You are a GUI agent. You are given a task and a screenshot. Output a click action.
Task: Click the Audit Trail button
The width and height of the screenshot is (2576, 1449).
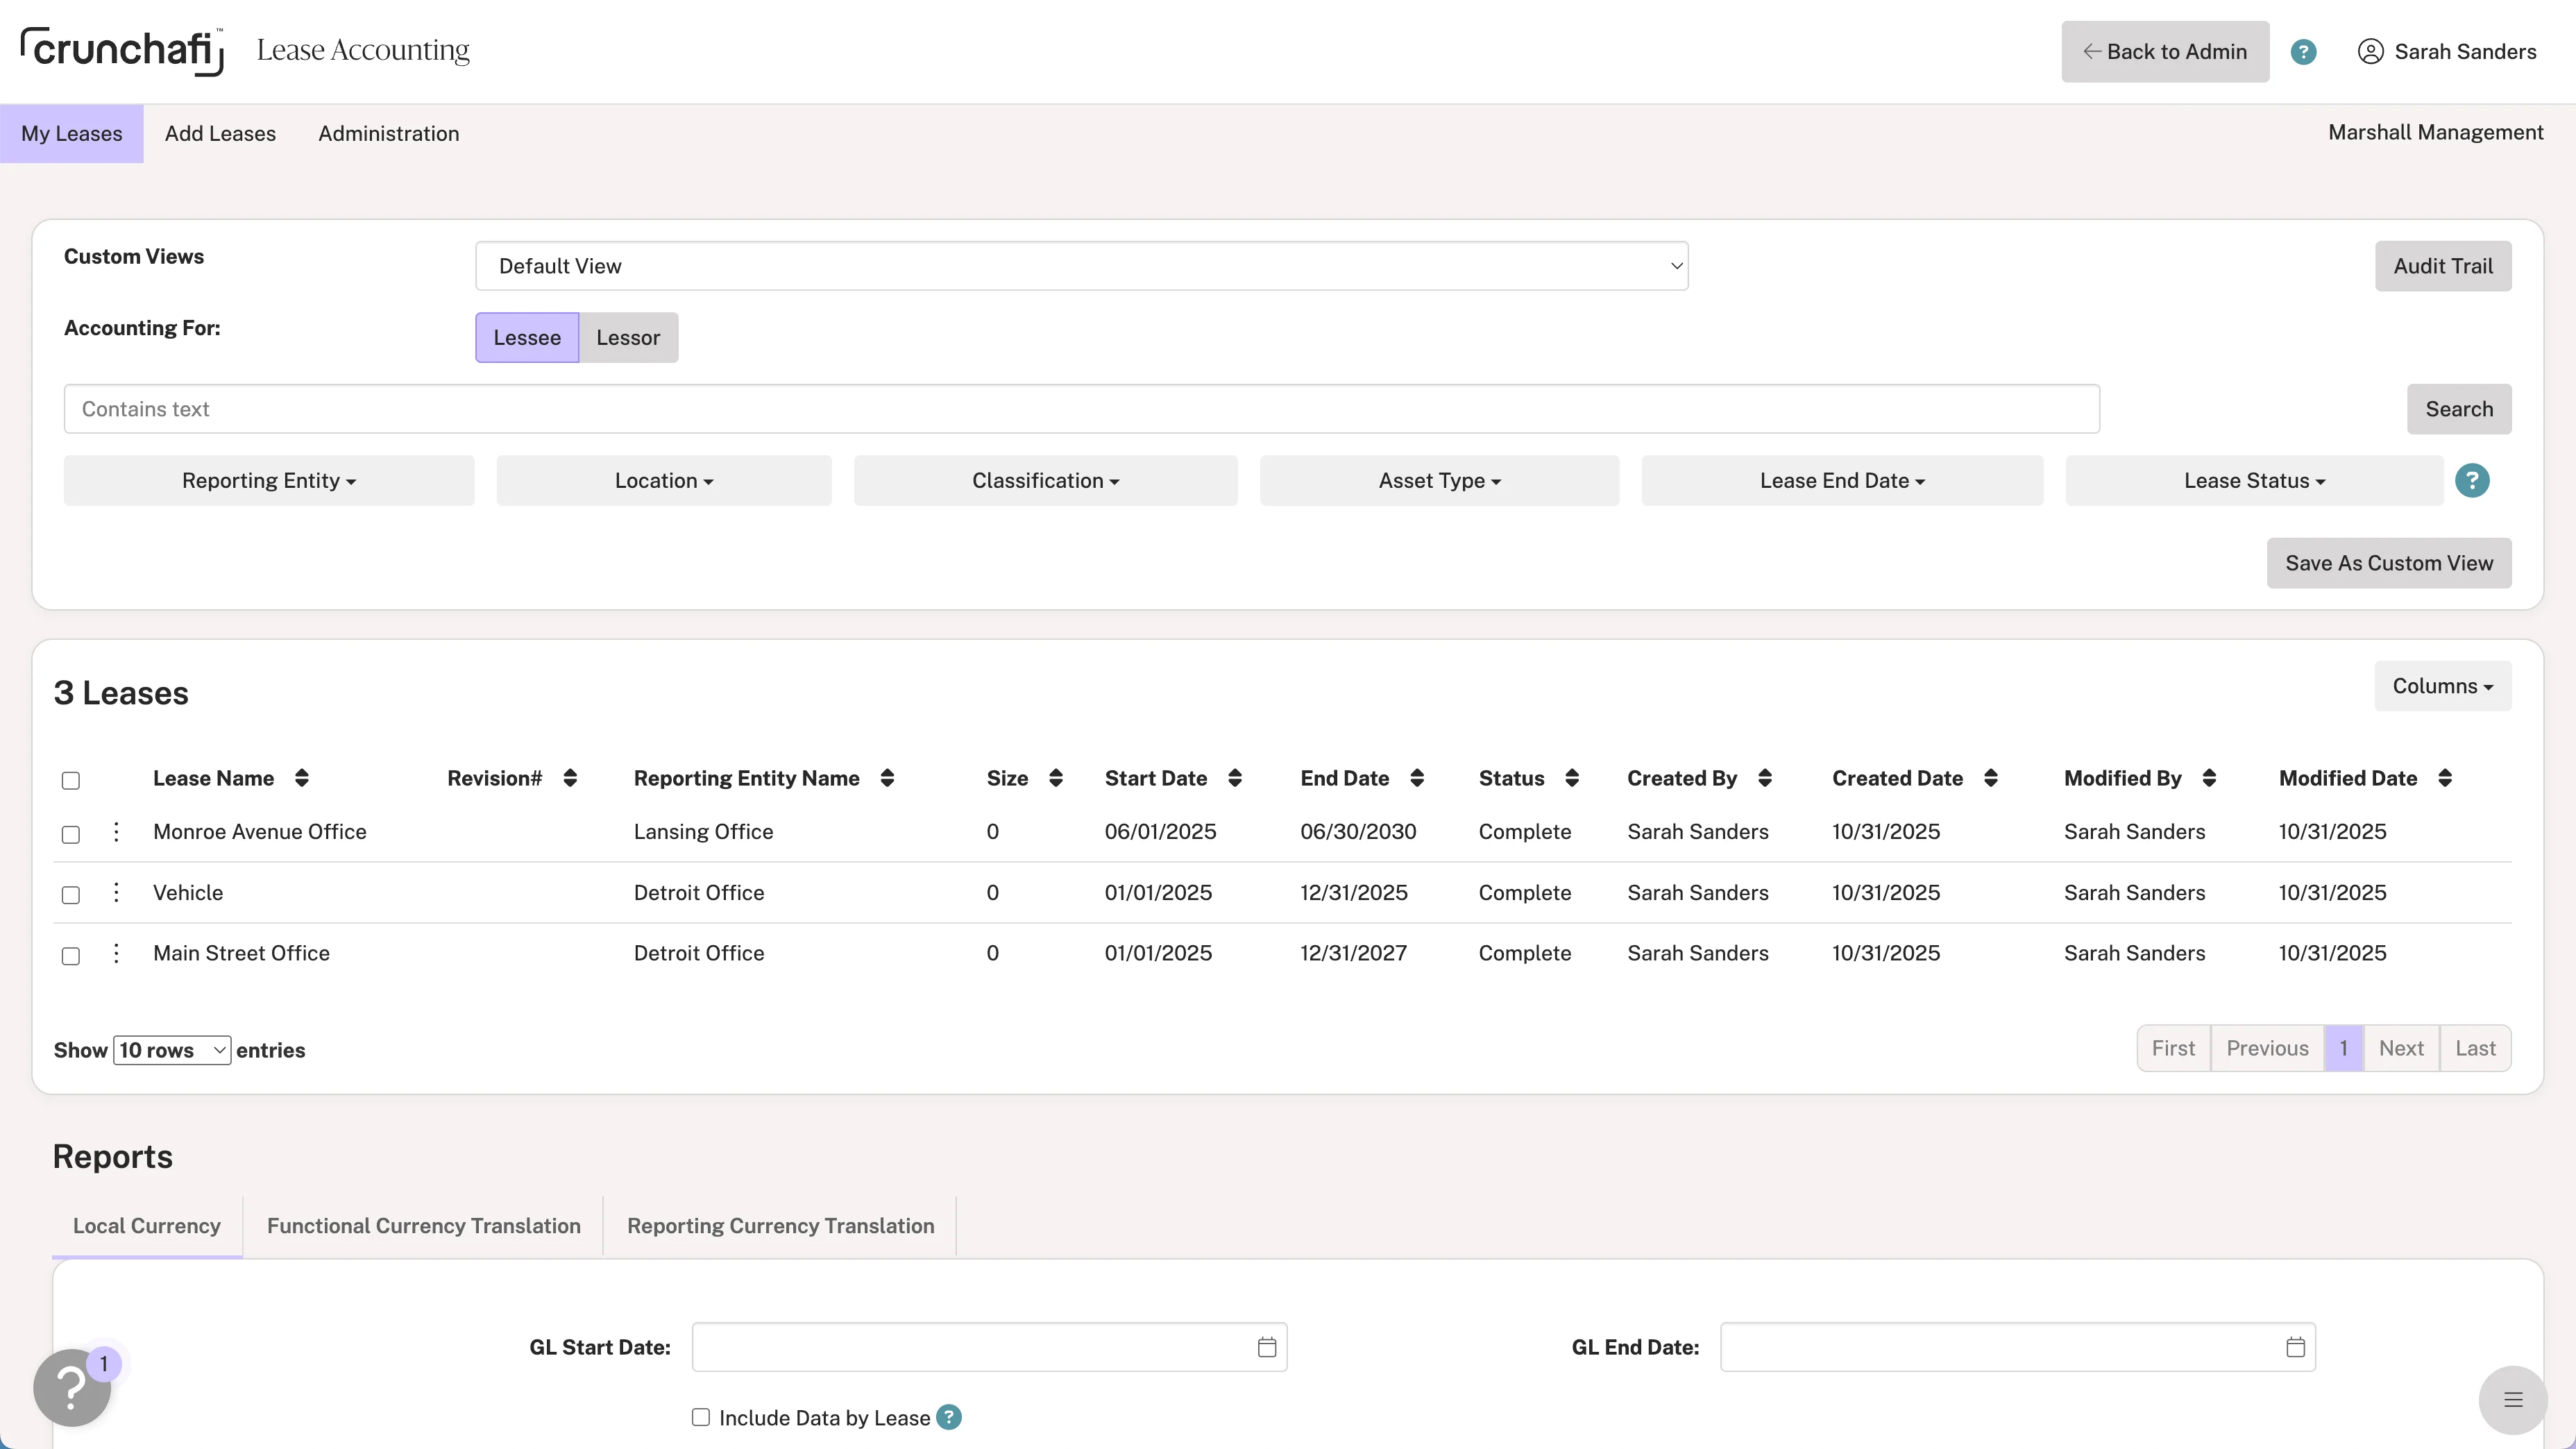[x=2442, y=266]
